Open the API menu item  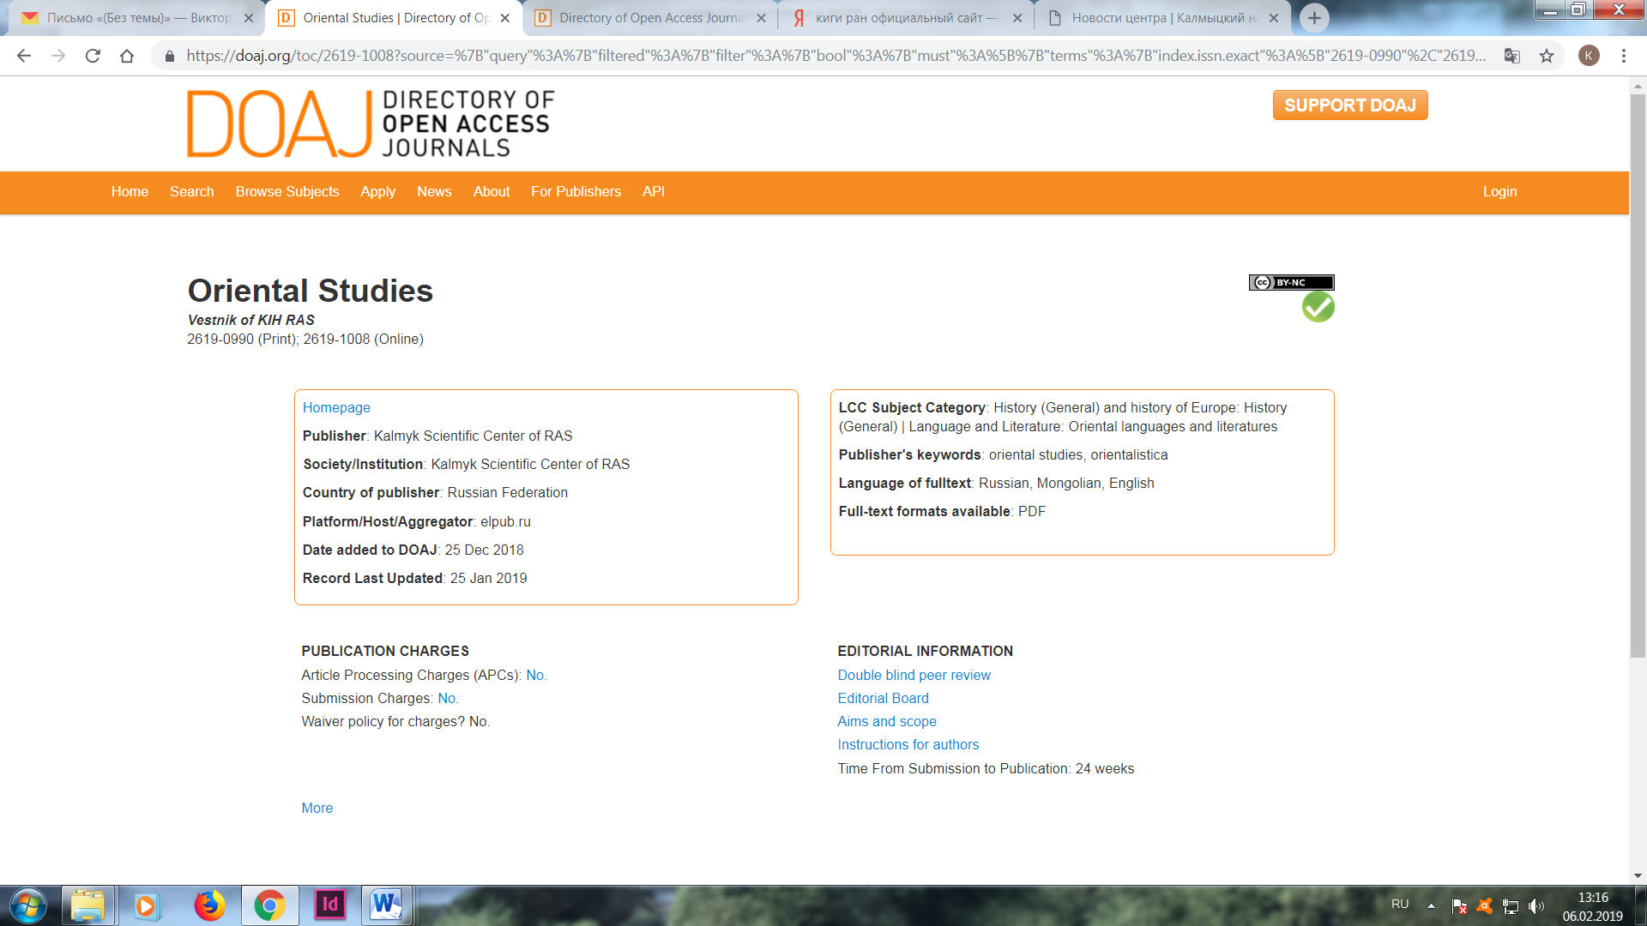coord(654,191)
